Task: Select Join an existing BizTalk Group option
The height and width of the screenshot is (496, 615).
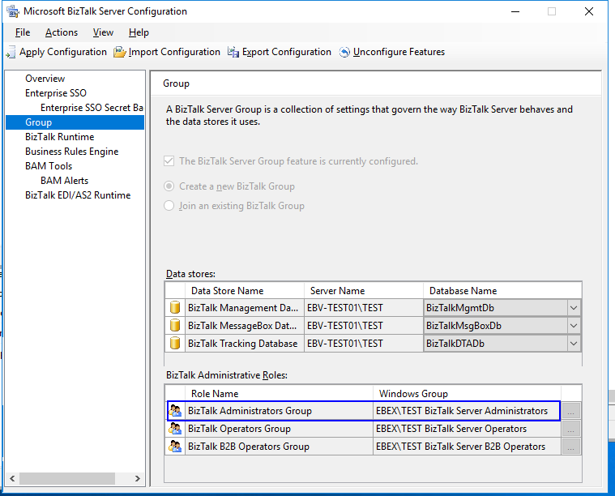Action: point(169,206)
